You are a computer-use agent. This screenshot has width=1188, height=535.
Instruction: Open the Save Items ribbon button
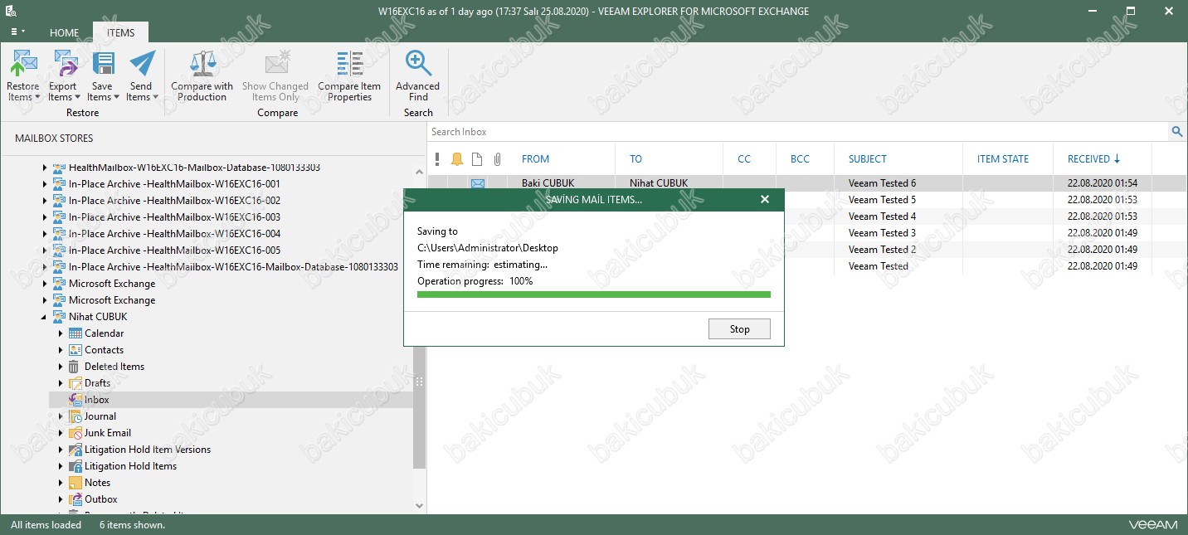[x=102, y=75]
